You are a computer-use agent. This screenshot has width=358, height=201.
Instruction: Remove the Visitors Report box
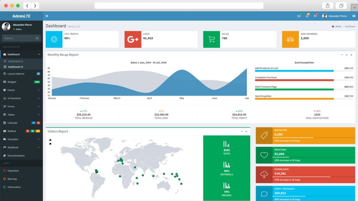coord(246,132)
